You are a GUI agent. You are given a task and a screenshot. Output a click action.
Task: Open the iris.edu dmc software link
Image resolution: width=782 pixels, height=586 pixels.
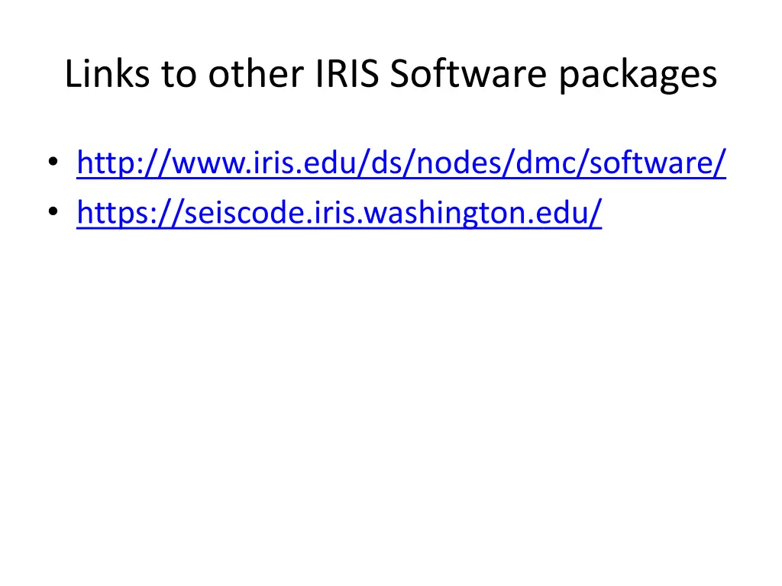tap(401, 163)
